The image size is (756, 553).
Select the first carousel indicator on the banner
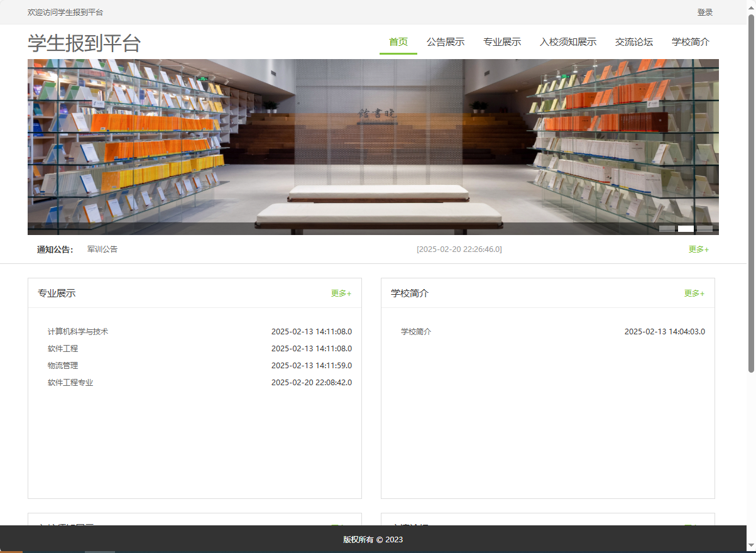[x=668, y=229]
